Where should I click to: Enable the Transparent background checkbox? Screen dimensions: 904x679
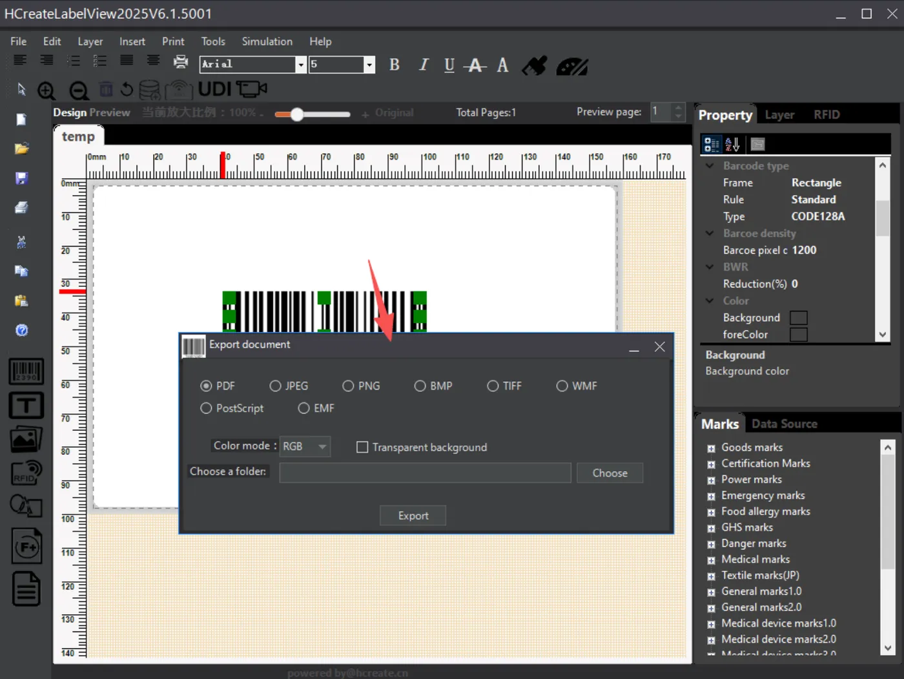[362, 447]
